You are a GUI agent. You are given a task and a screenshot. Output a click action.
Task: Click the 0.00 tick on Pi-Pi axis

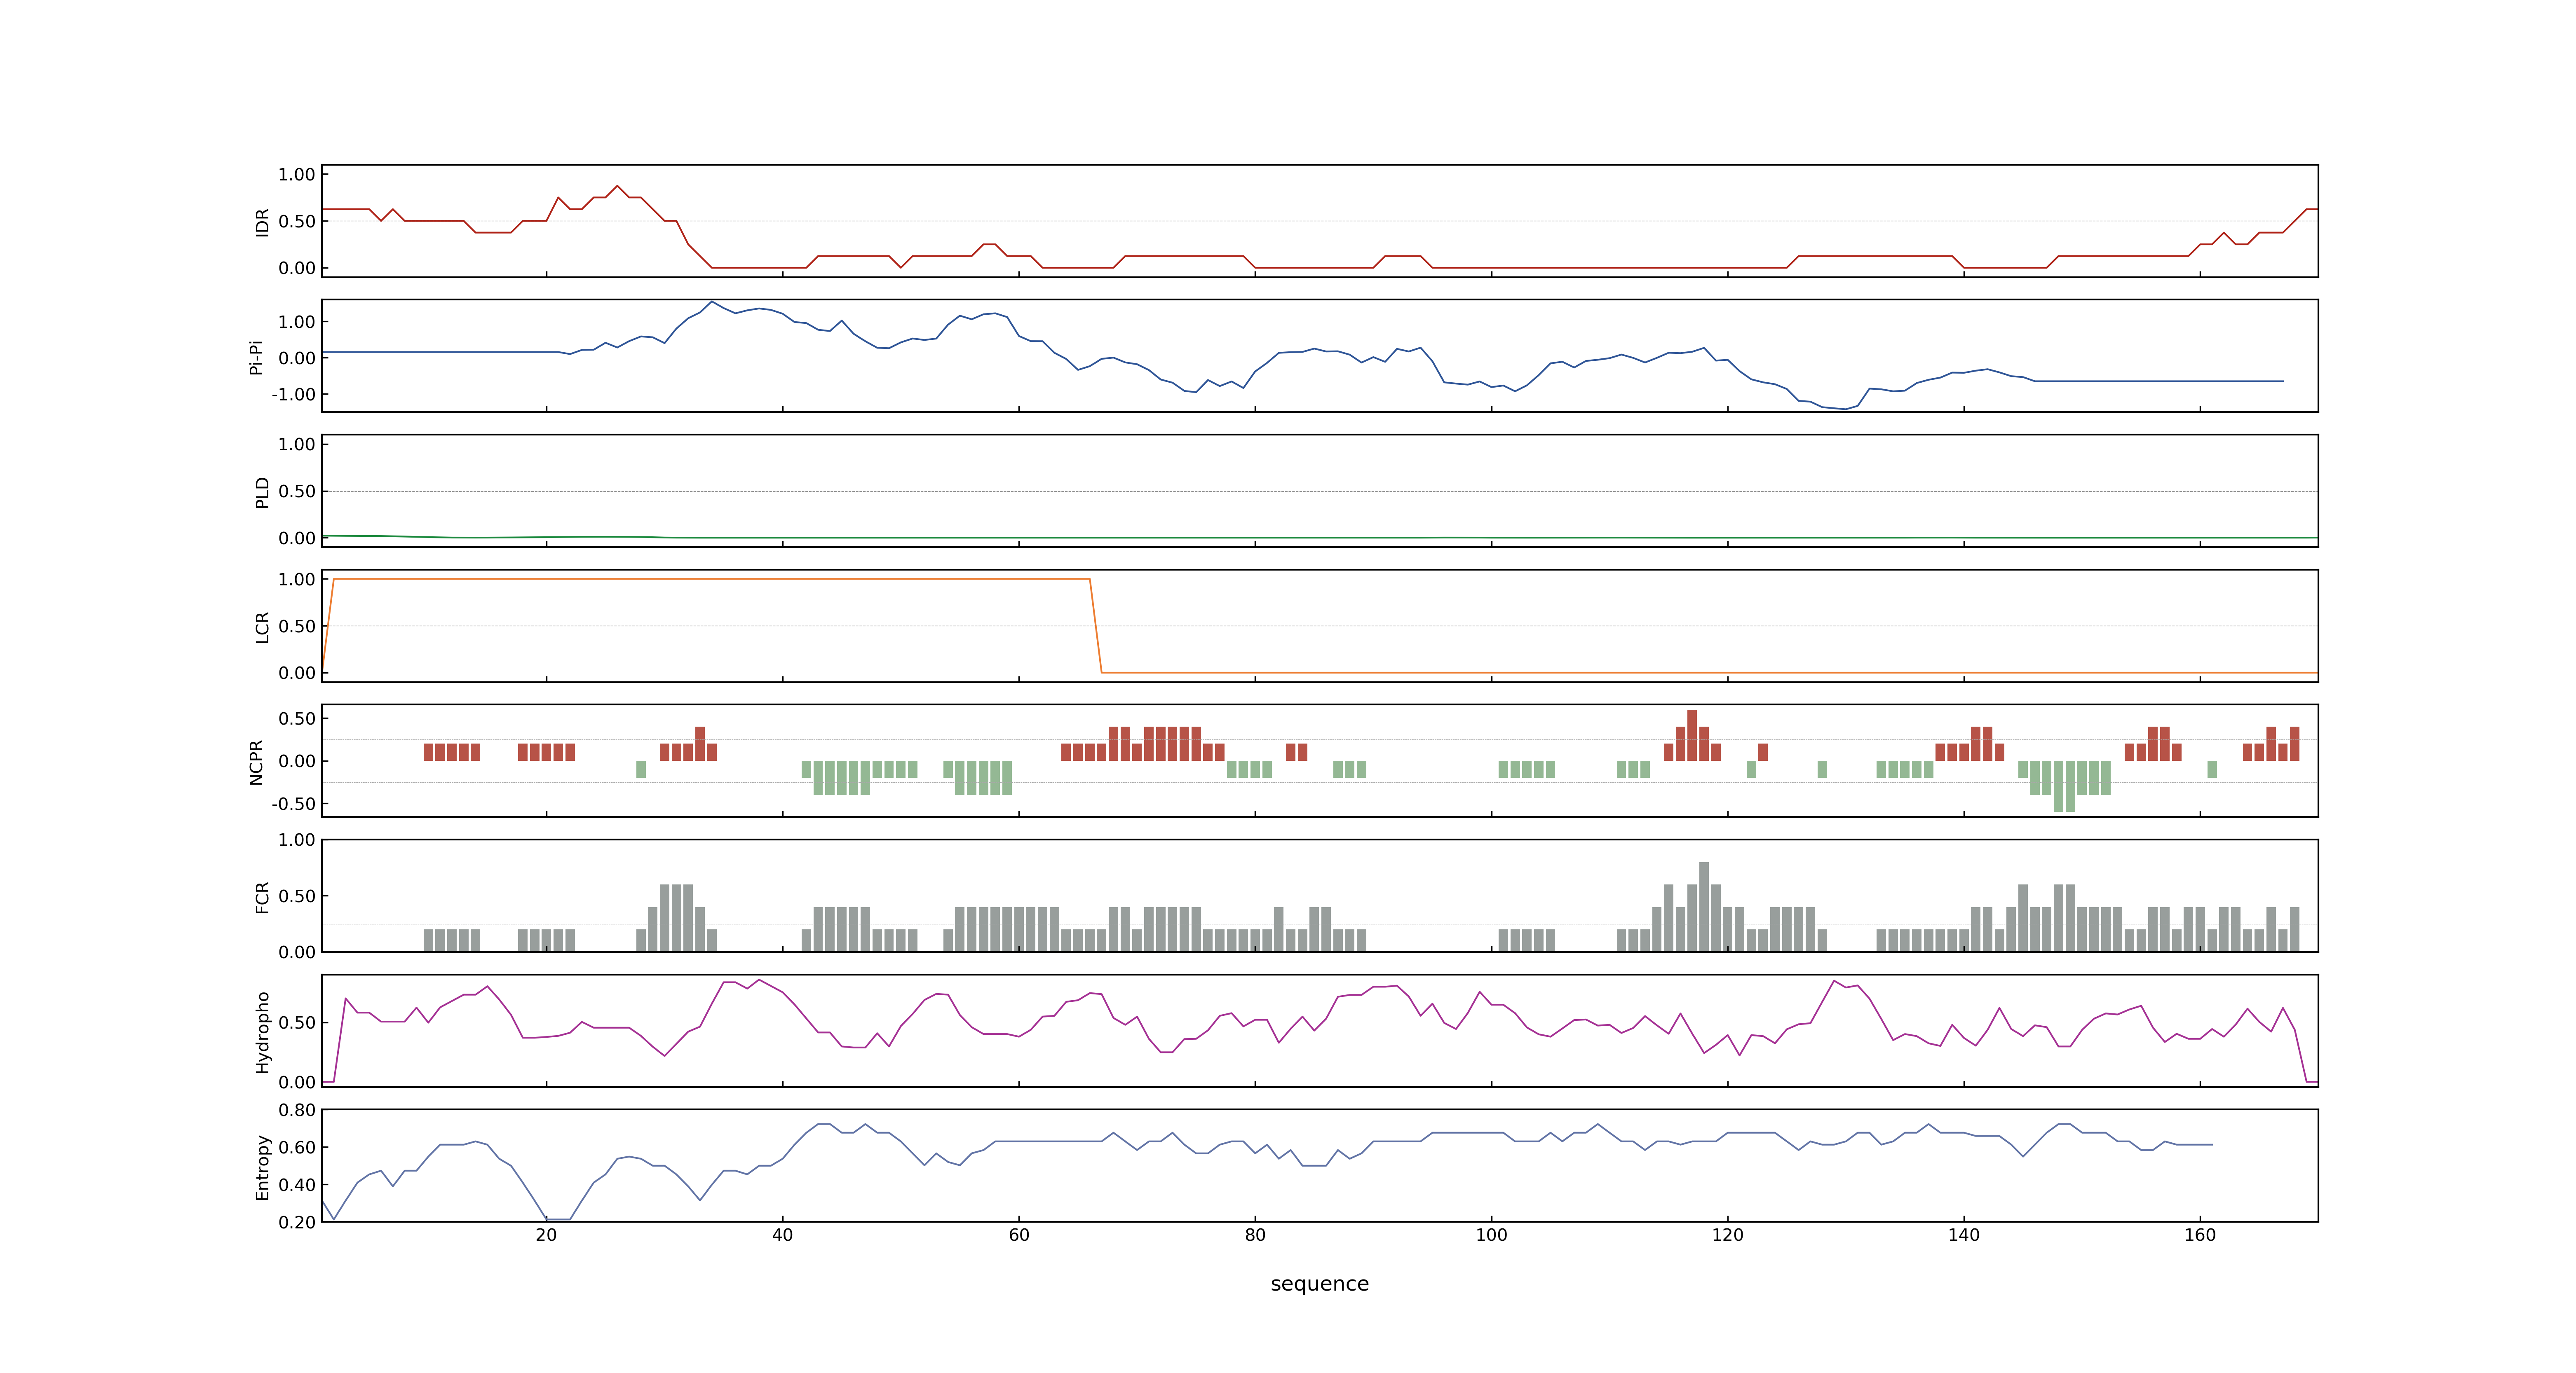pos(297,358)
